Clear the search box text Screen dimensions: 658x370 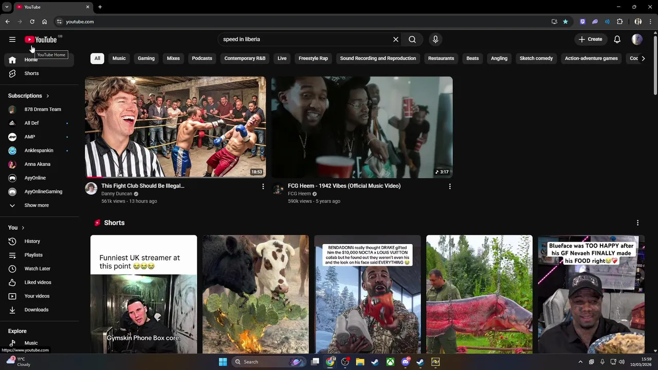(x=396, y=39)
